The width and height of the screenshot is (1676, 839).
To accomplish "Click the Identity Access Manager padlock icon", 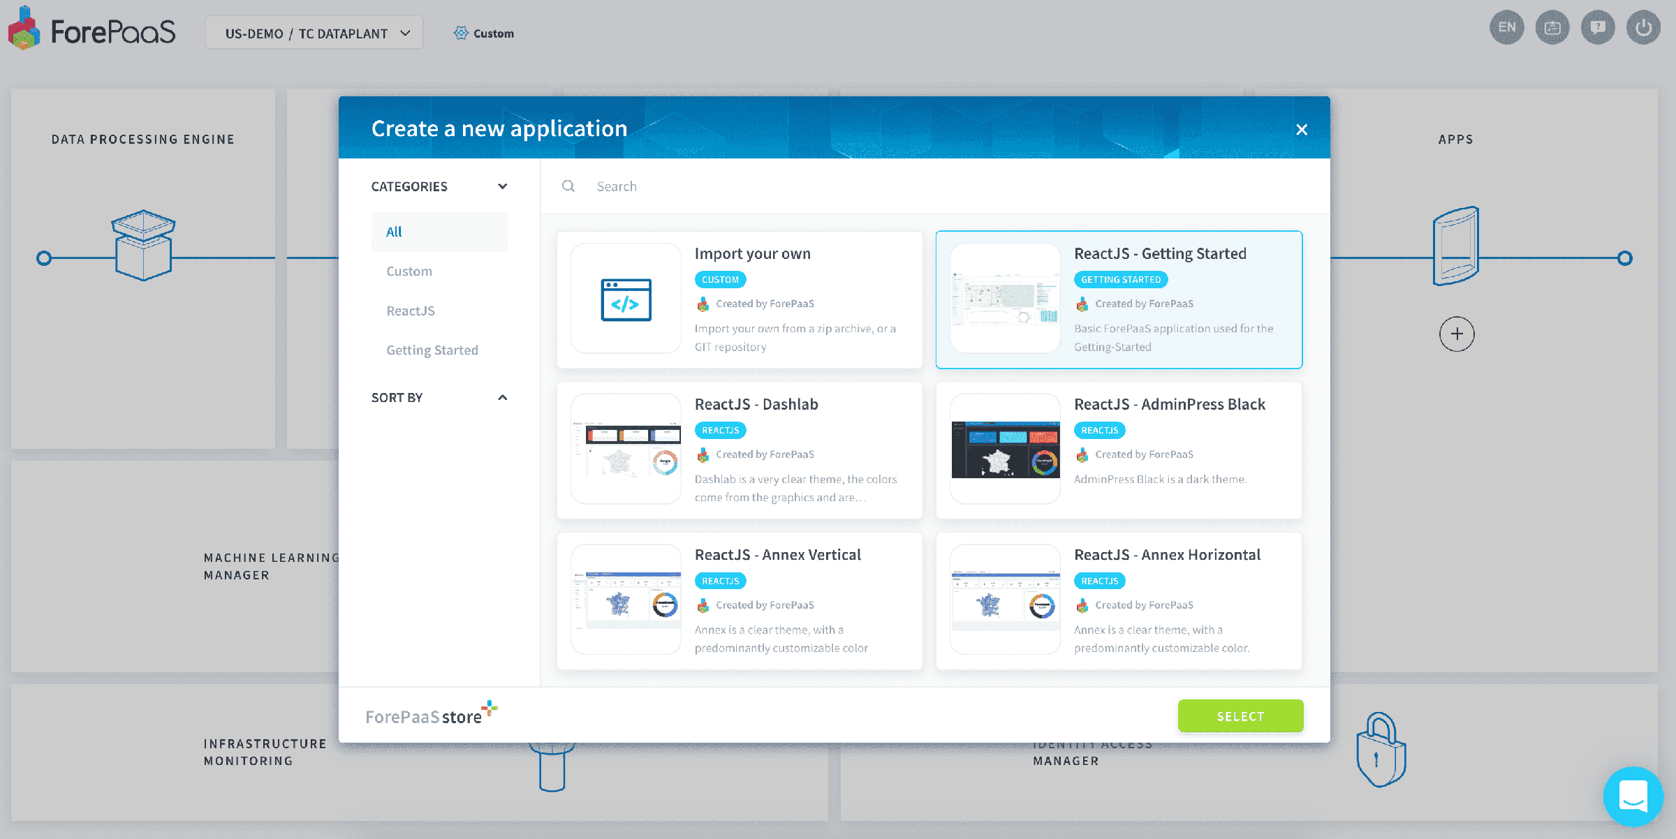I will pos(1381,750).
